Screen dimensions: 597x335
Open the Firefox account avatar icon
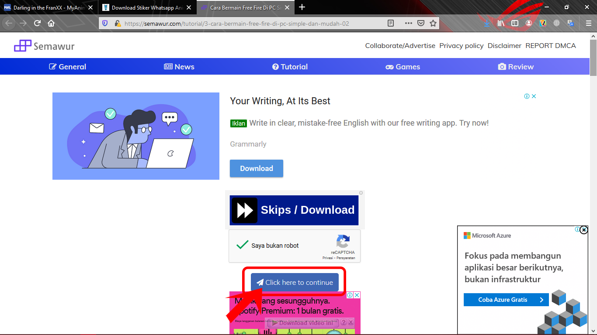pyautogui.click(x=529, y=23)
